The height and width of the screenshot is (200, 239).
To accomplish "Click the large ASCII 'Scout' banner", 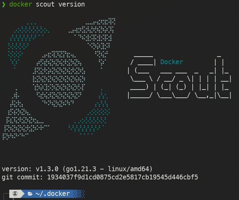I will coord(180,77).
